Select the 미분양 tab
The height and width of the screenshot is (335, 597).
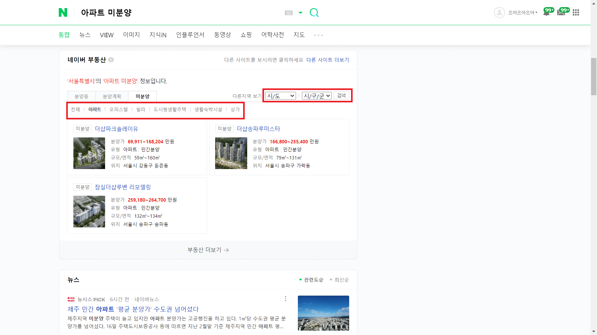click(142, 96)
